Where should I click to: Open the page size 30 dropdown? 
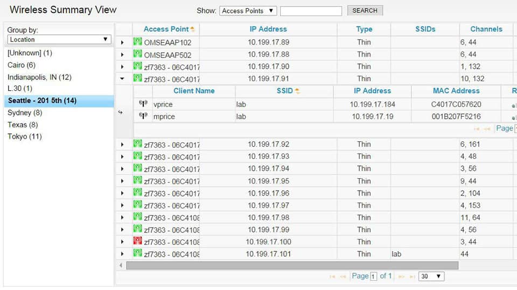pos(431,276)
